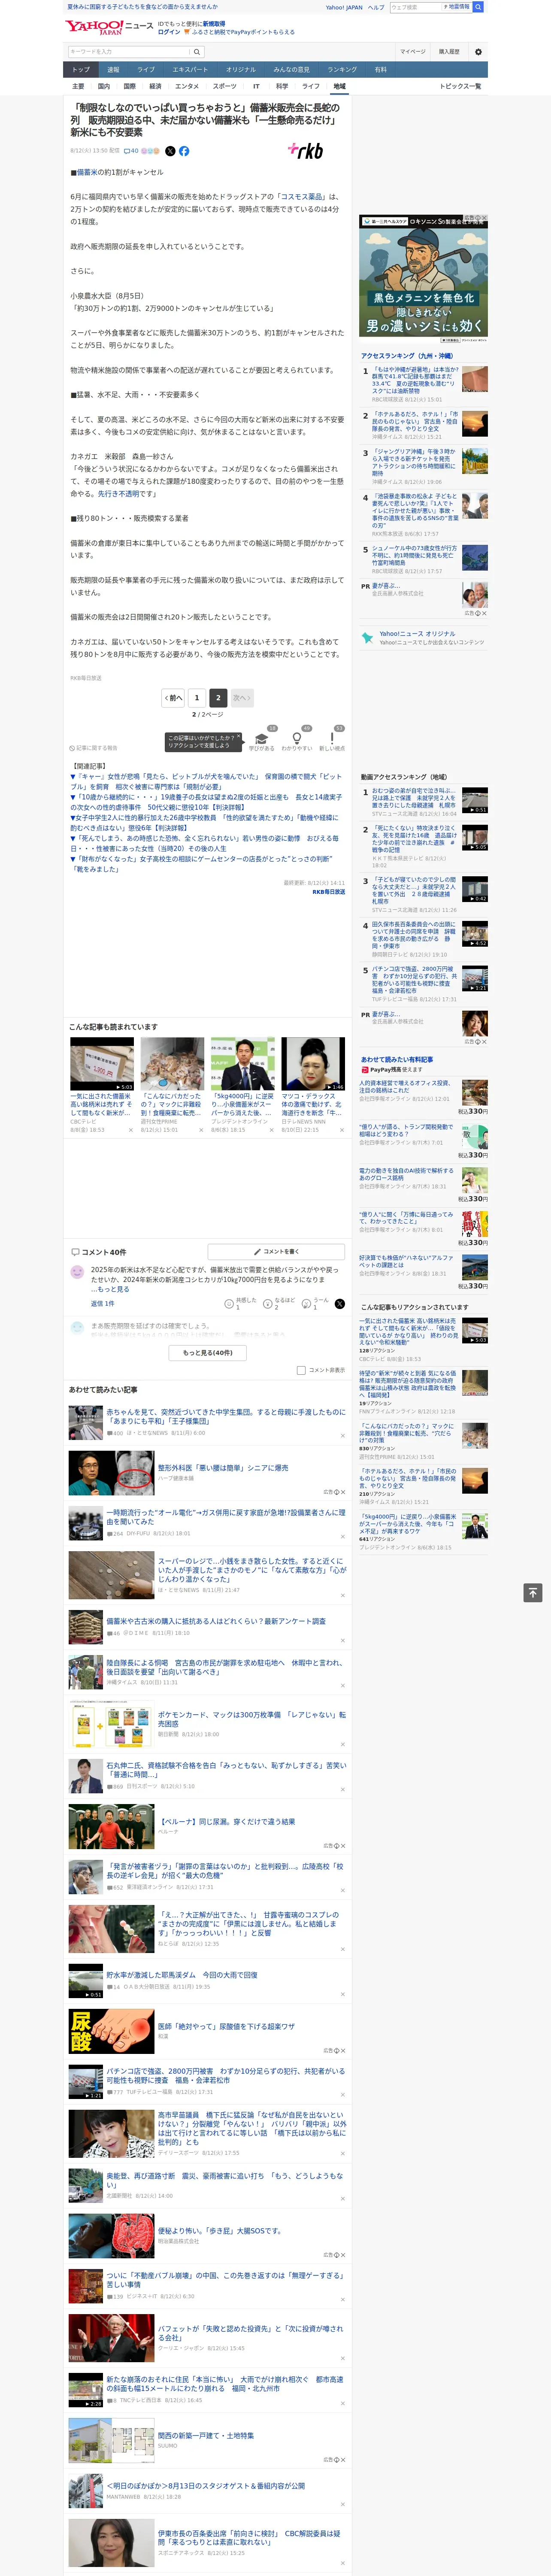551x2576 pixels.
Task: Click ログイン link
Action: point(169,32)
